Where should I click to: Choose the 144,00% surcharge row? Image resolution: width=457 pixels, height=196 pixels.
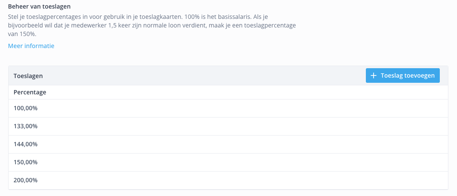pos(228,145)
